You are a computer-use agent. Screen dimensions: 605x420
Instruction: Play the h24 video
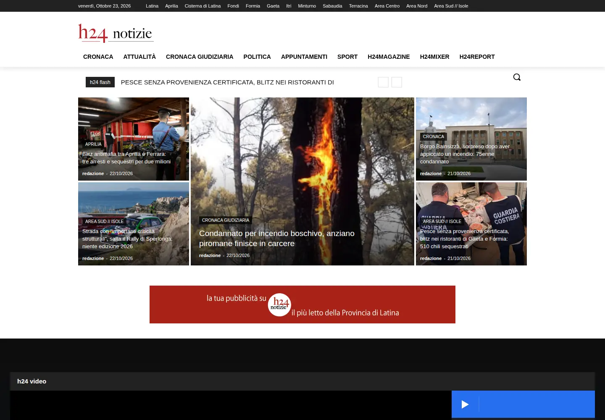pyautogui.click(x=465, y=404)
